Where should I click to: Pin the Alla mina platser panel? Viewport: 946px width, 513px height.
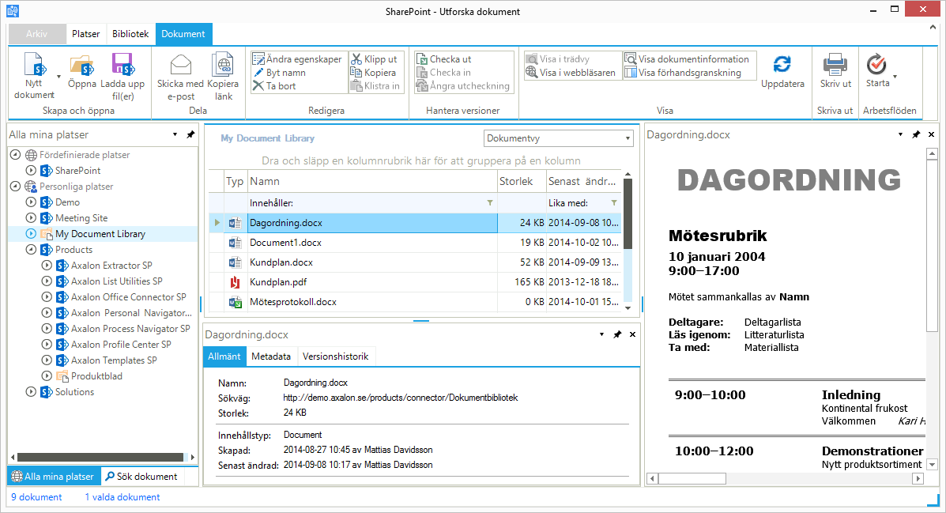[190, 134]
